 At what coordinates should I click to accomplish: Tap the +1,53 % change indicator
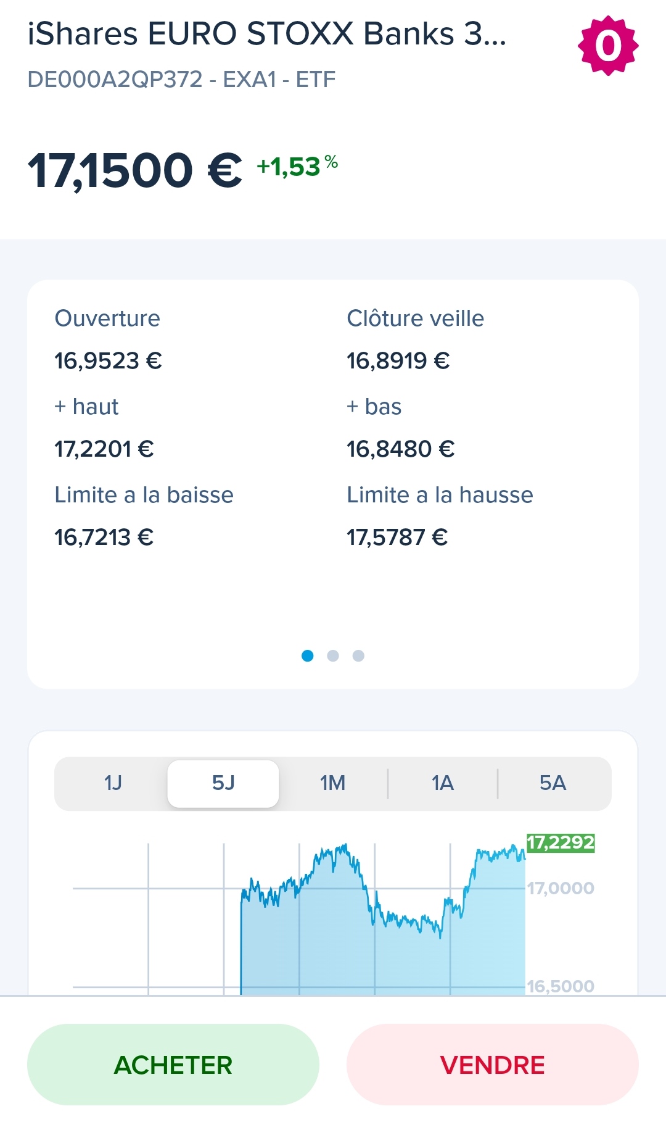point(297,166)
